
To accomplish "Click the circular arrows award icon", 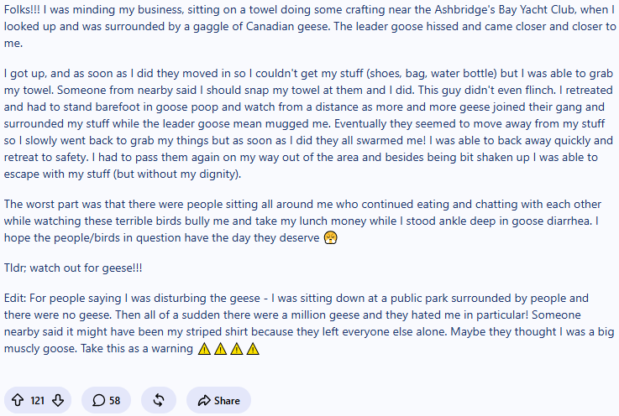I will (159, 400).
